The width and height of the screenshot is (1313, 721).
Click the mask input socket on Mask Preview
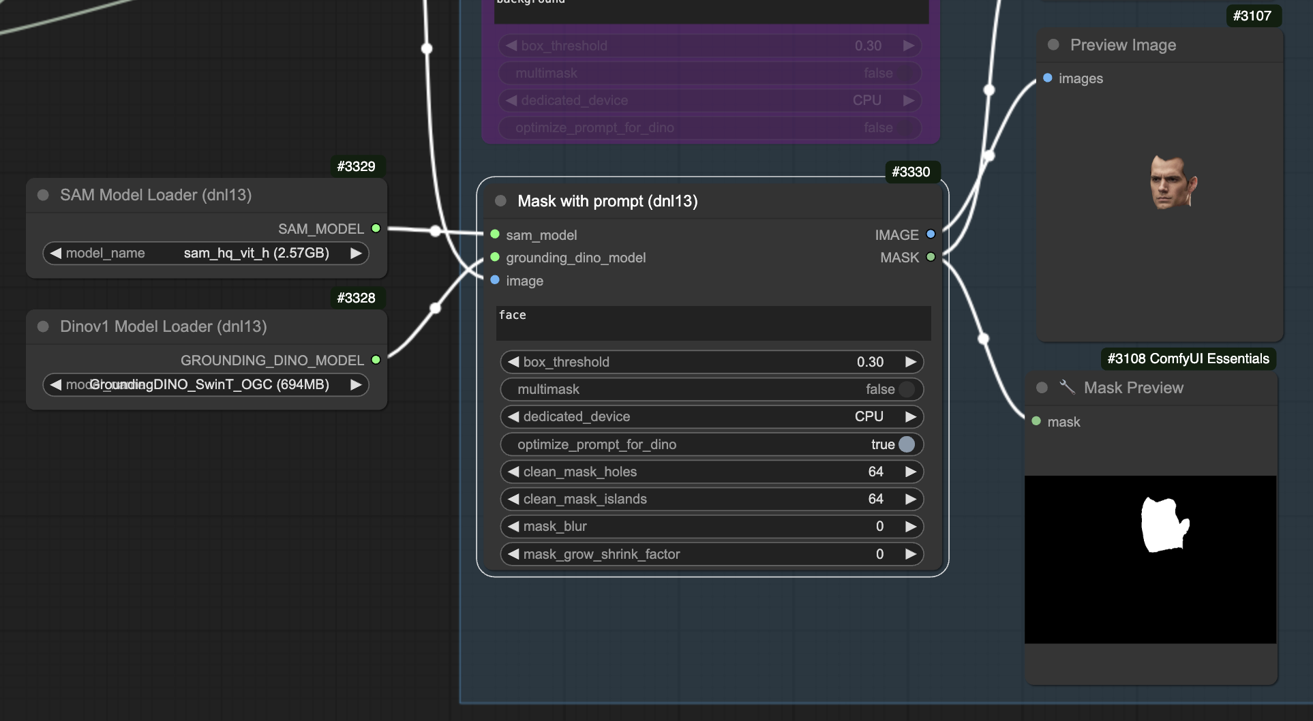coord(1036,422)
